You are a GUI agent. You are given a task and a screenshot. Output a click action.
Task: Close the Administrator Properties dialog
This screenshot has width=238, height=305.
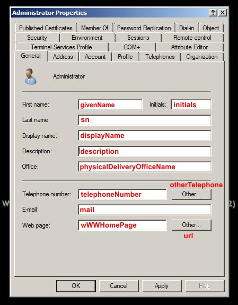point(223,13)
